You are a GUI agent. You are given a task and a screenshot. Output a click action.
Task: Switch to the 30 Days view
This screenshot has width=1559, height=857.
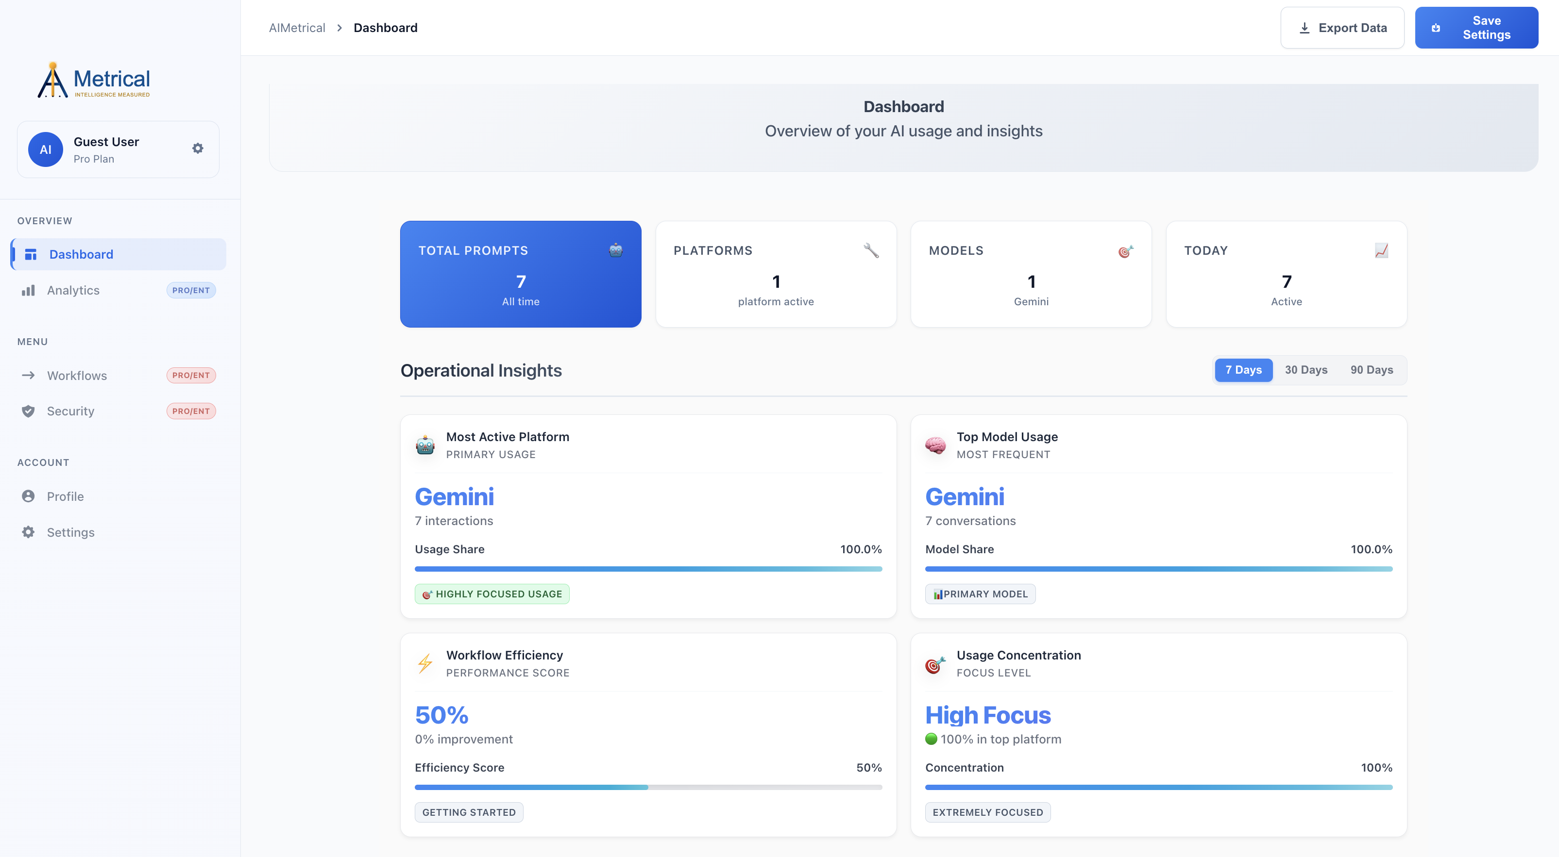tap(1306, 369)
